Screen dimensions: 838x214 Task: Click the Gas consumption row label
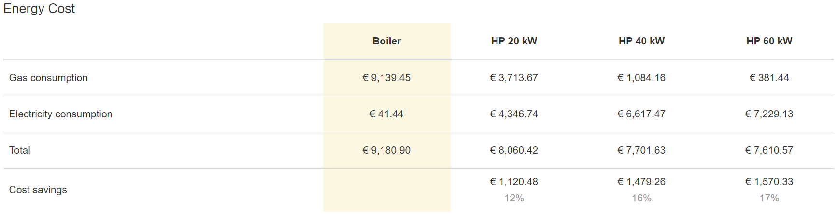pos(48,78)
